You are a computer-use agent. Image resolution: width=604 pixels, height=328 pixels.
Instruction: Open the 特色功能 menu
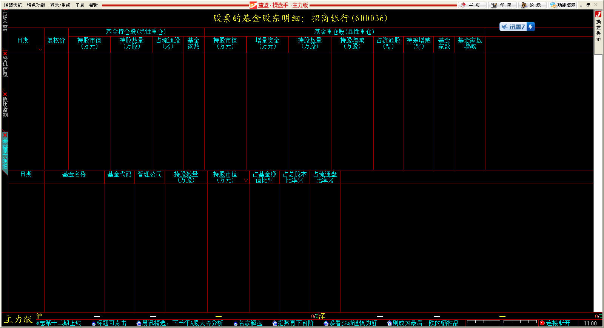(x=36, y=5)
